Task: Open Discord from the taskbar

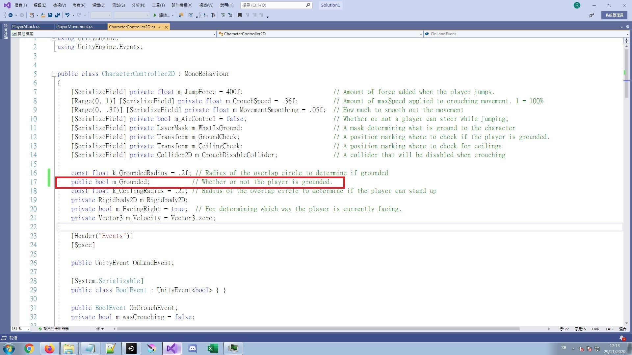Action: coord(192,348)
